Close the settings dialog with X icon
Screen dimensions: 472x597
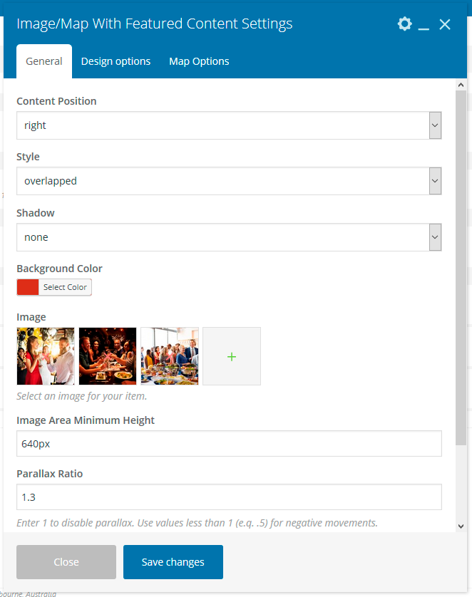(445, 24)
